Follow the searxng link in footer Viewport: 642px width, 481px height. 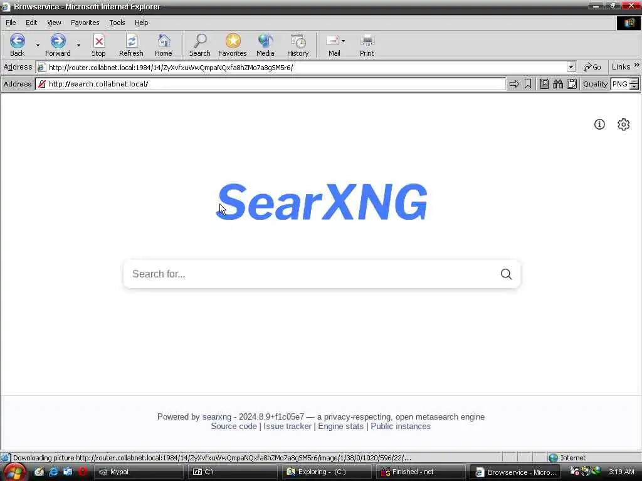[x=216, y=416]
